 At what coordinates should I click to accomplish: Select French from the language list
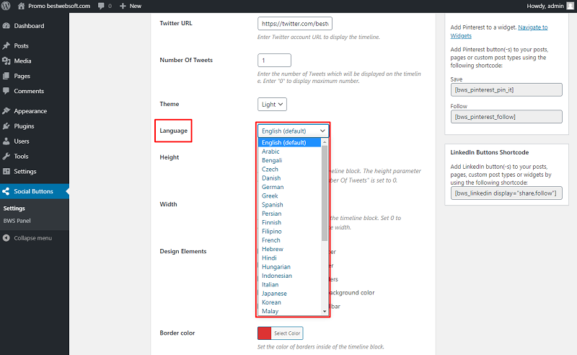[290, 240]
